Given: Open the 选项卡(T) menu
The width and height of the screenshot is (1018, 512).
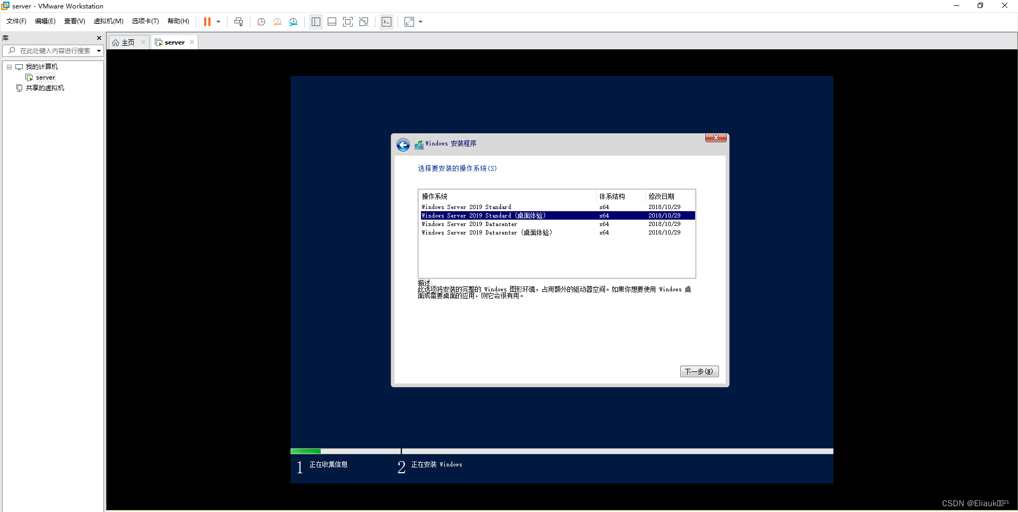Looking at the screenshot, I should coord(145,21).
